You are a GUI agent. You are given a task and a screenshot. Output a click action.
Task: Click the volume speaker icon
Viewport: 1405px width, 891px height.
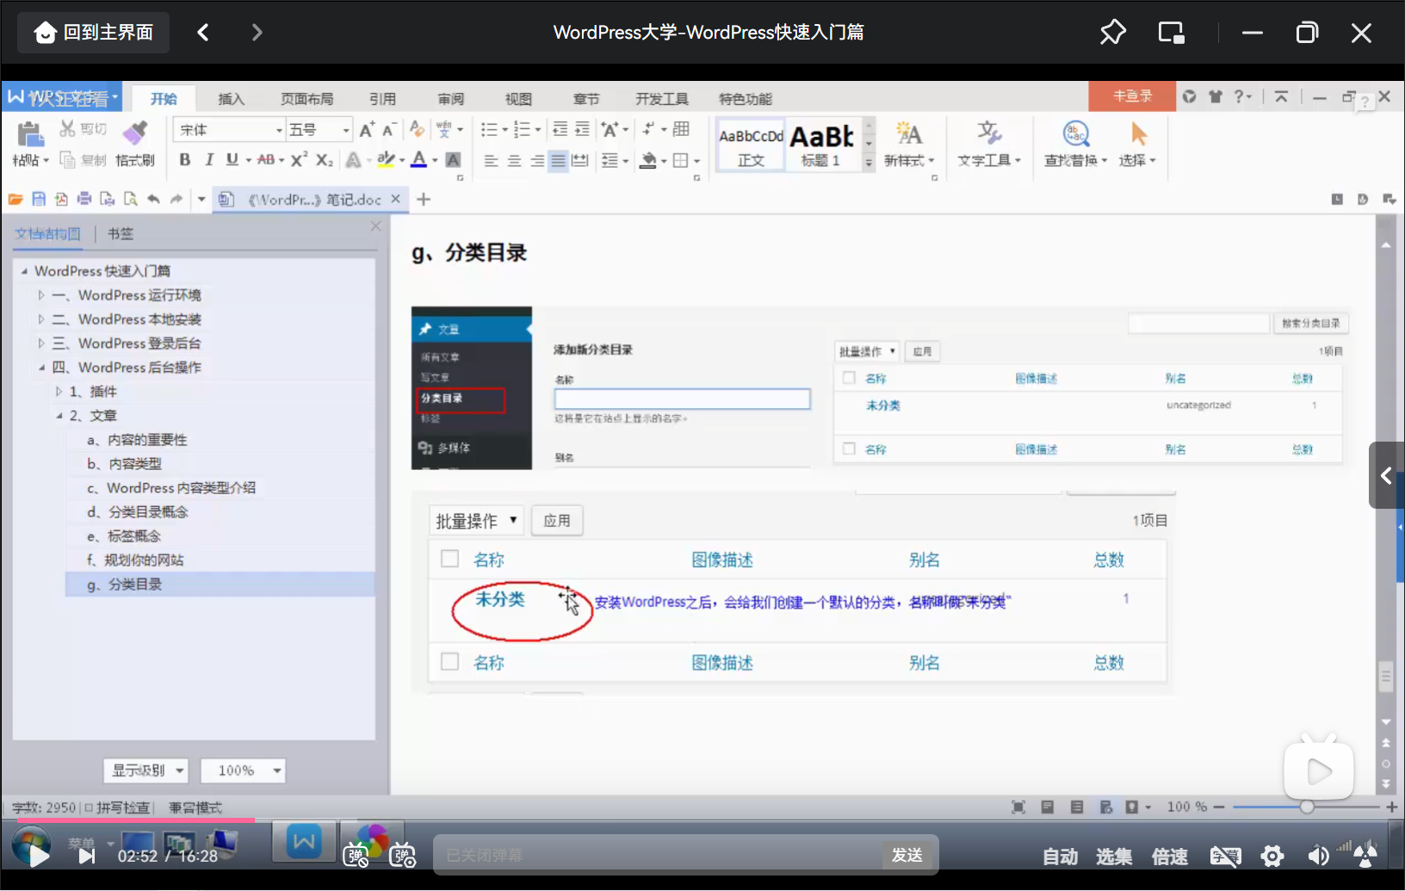1318,856
